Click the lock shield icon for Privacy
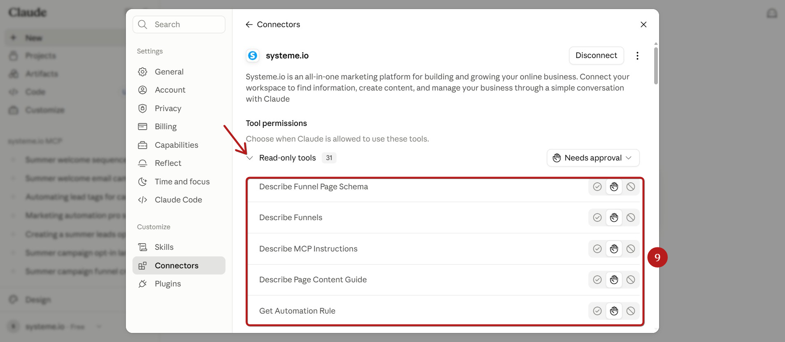This screenshot has height=342, width=785. click(142, 108)
